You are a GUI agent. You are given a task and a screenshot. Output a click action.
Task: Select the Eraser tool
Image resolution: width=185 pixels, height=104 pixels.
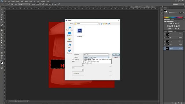point(2,35)
